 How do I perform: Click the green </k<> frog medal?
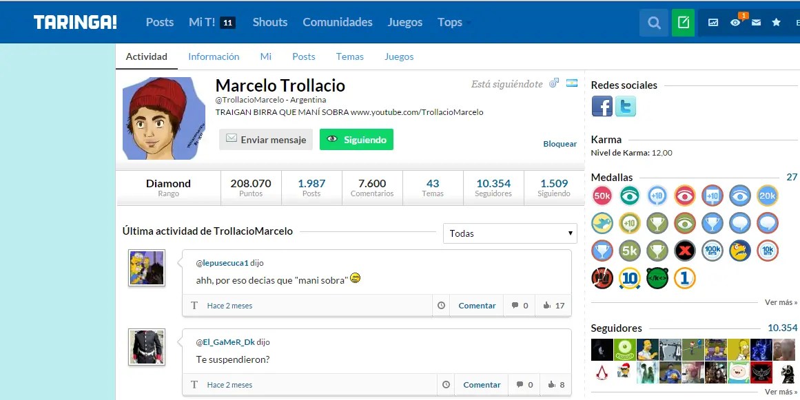[657, 278]
